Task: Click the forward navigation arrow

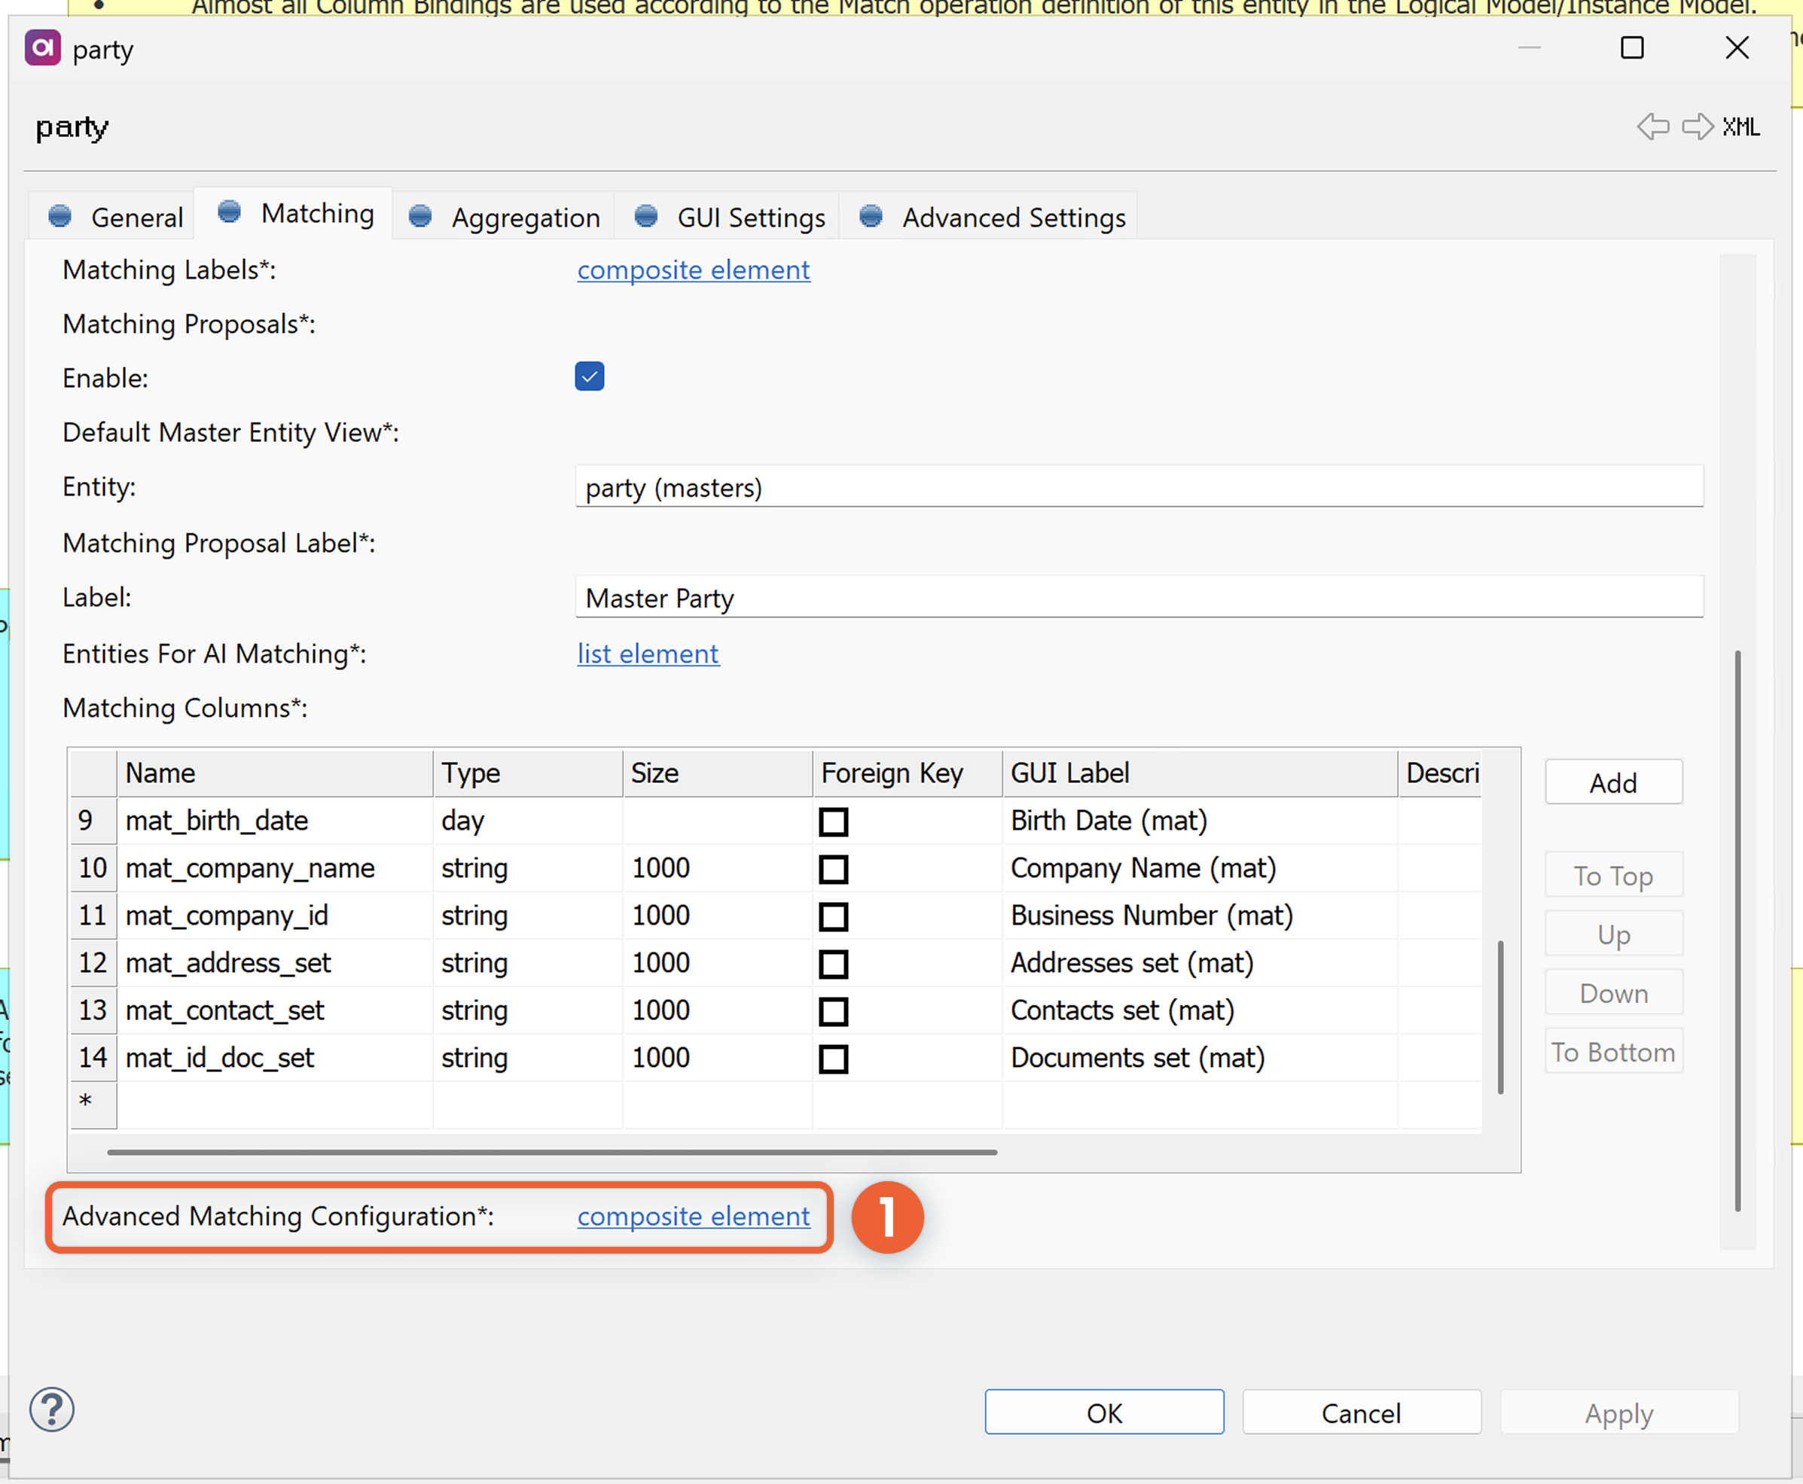Action: pyautogui.click(x=1697, y=126)
